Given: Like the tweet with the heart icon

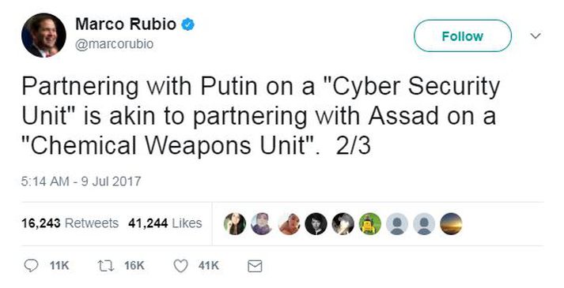Looking at the screenshot, I should 180,266.
